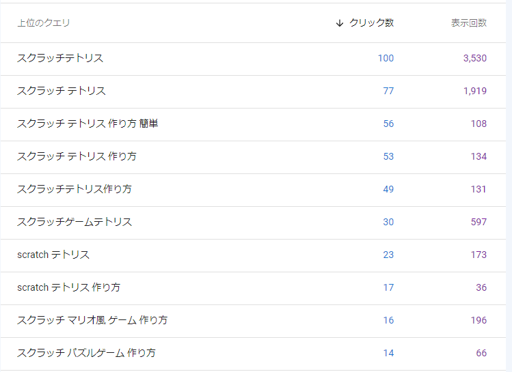The width and height of the screenshot is (512, 372).
Task: Open スクラッチ マリオ風 ゲーム 作り方 query
Action: (92, 321)
